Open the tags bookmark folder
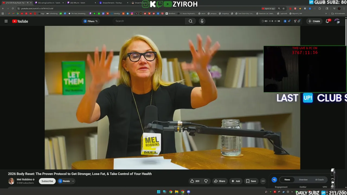This screenshot has height=195, width=347. [41, 13]
